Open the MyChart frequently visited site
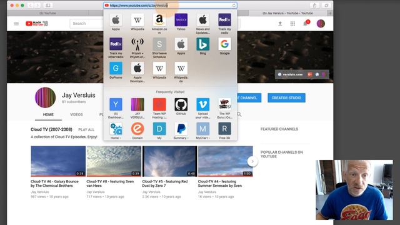 202,129
